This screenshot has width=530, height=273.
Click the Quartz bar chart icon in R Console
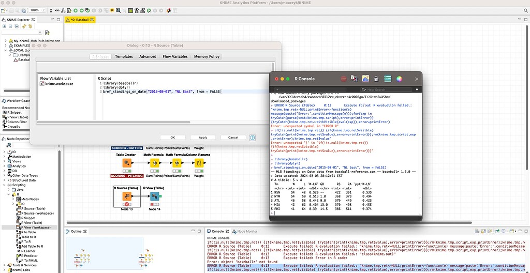365,79
